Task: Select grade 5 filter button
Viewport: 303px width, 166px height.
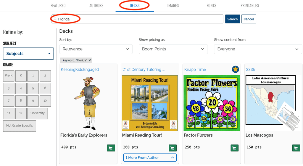Action: (33, 88)
